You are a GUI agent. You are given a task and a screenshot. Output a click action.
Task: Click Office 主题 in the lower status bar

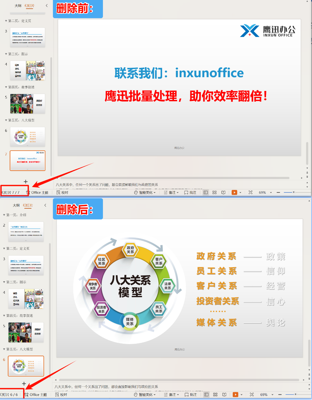coord(36,395)
